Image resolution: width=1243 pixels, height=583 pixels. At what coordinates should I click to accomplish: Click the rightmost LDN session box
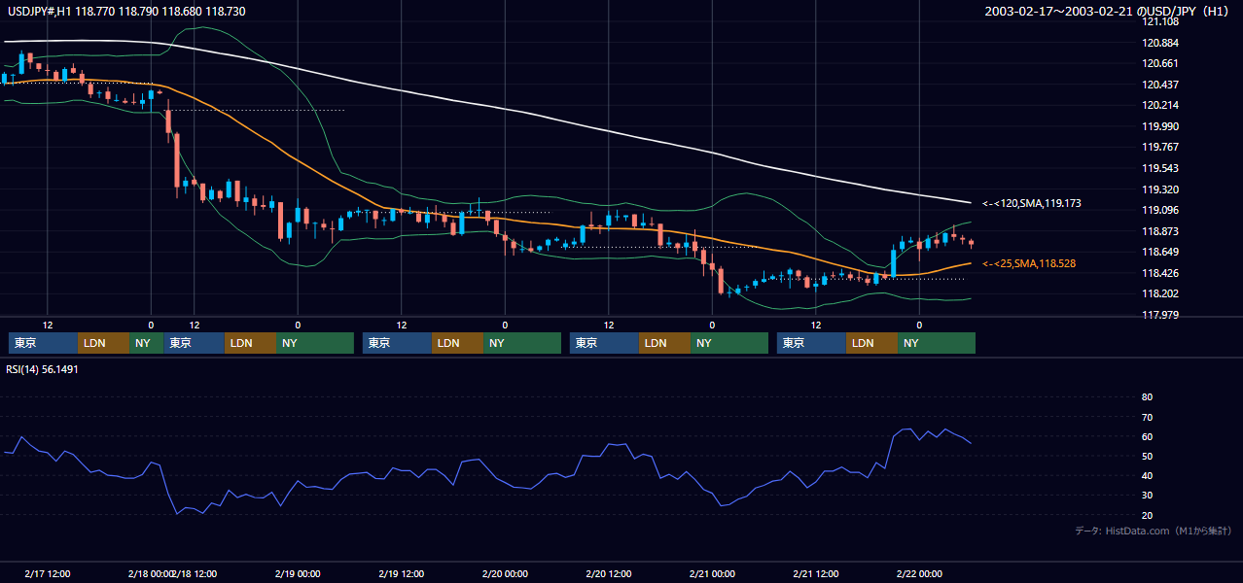[x=871, y=343]
